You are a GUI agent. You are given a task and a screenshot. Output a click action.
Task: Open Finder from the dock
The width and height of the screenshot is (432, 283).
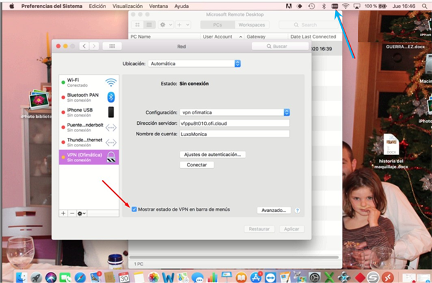22,277
